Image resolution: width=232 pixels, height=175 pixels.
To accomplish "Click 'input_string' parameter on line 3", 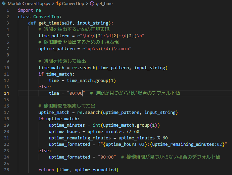I will tap(93, 23).
